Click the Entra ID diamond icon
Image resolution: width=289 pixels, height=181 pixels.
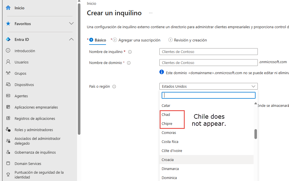click(x=8, y=39)
